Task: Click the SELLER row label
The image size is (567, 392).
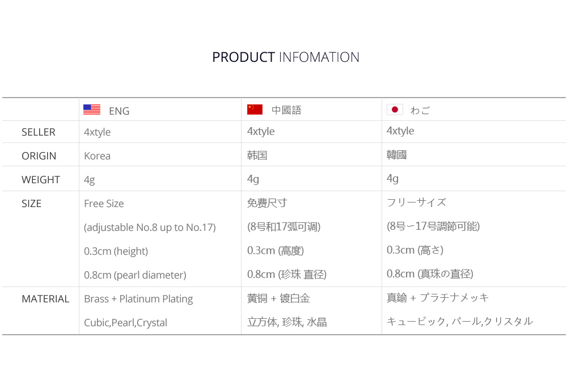Action: (x=39, y=132)
